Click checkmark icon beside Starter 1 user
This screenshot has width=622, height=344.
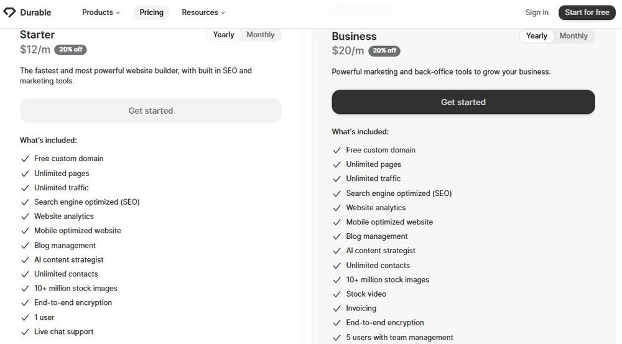[25, 318]
